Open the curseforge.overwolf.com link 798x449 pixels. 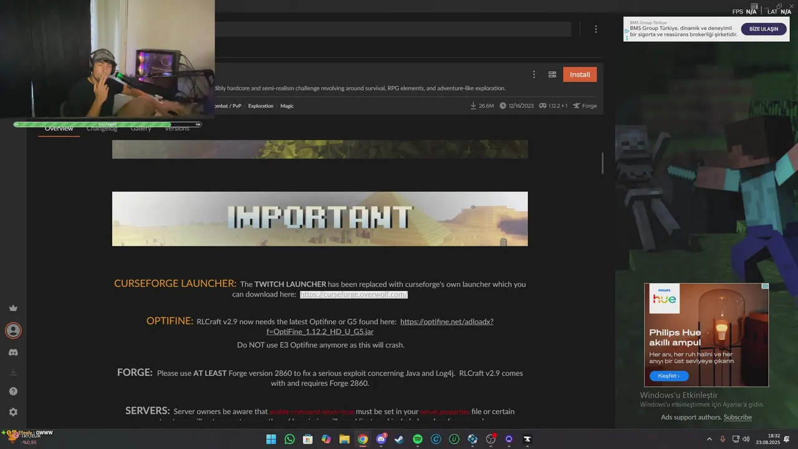[x=353, y=294]
